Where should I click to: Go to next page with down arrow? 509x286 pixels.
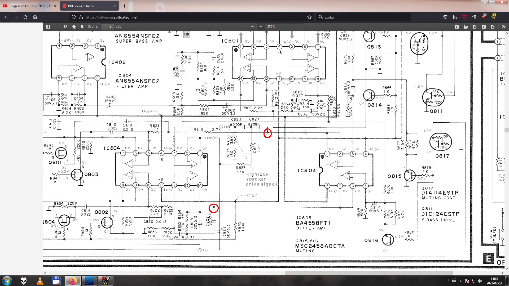tap(82, 26)
